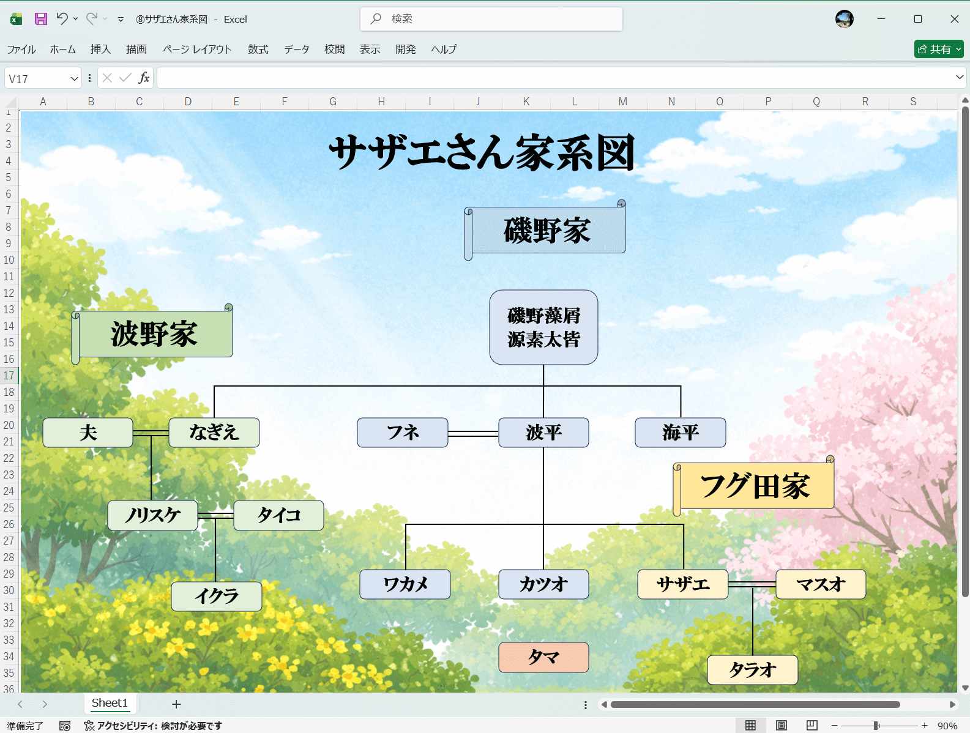Viewport: 970px width, 733px height.
Task: Click the Save icon in title bar
Action: pos(41,19)
